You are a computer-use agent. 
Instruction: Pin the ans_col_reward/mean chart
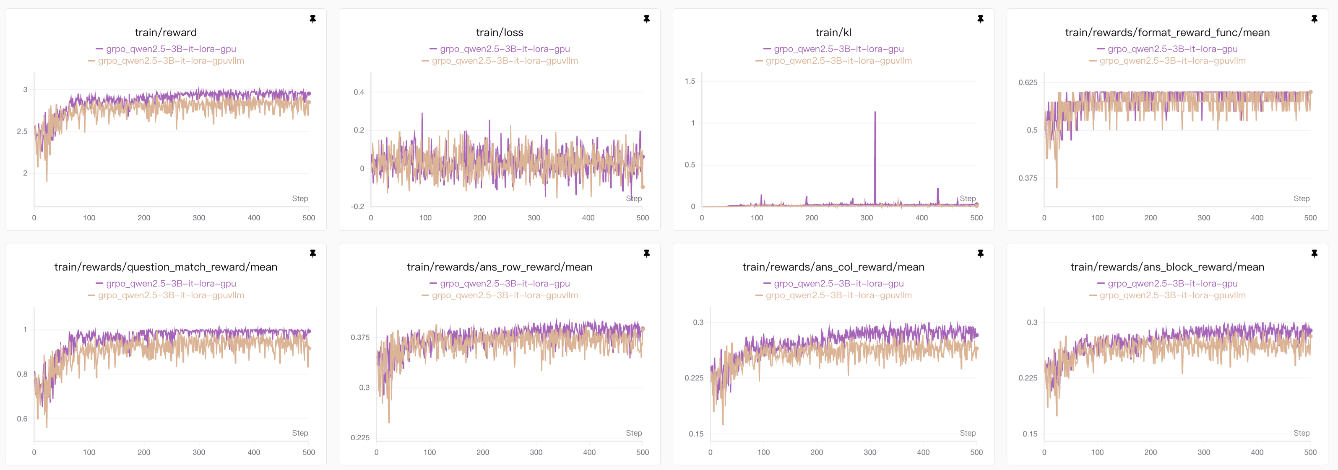pos(981,254)
